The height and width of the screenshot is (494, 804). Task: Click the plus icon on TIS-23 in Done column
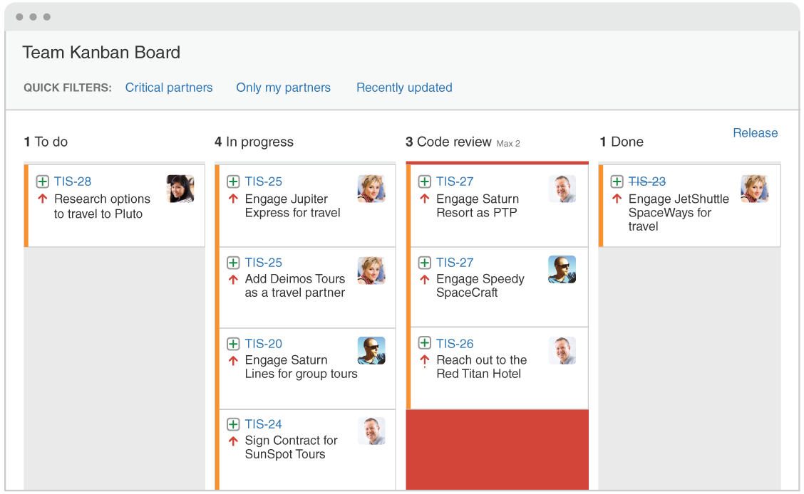tap(617, 182)
